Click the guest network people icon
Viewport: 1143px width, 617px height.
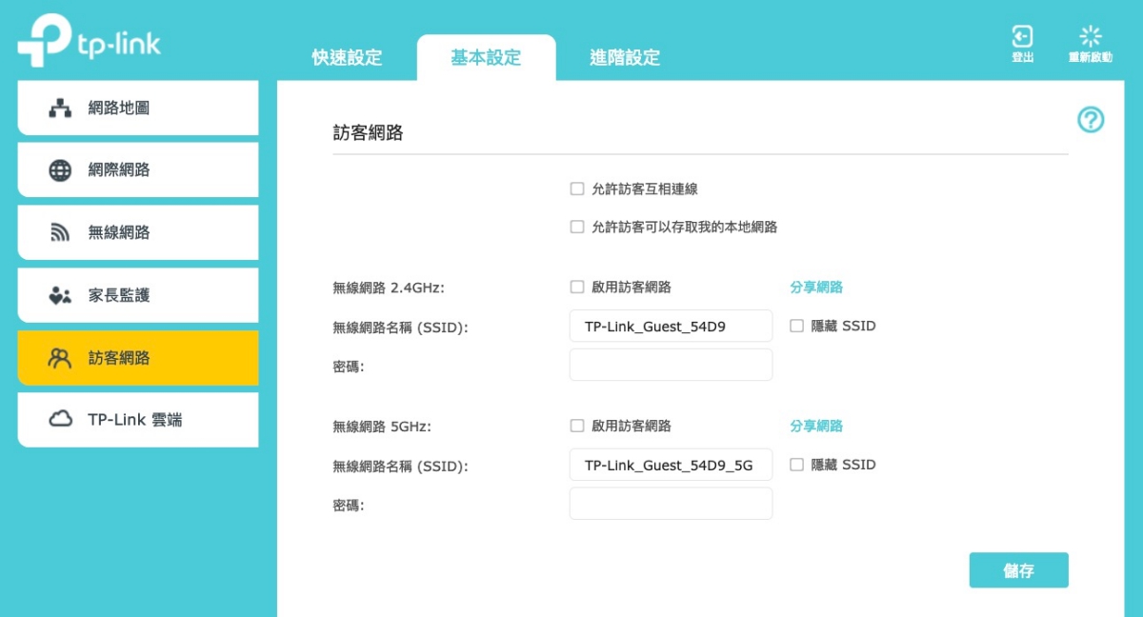click(x=60, y=358)
